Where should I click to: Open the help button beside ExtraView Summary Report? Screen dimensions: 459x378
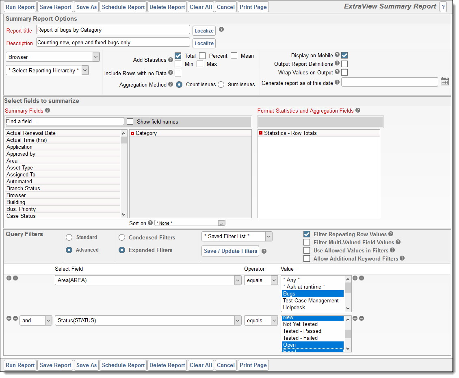tap(443, 7)
